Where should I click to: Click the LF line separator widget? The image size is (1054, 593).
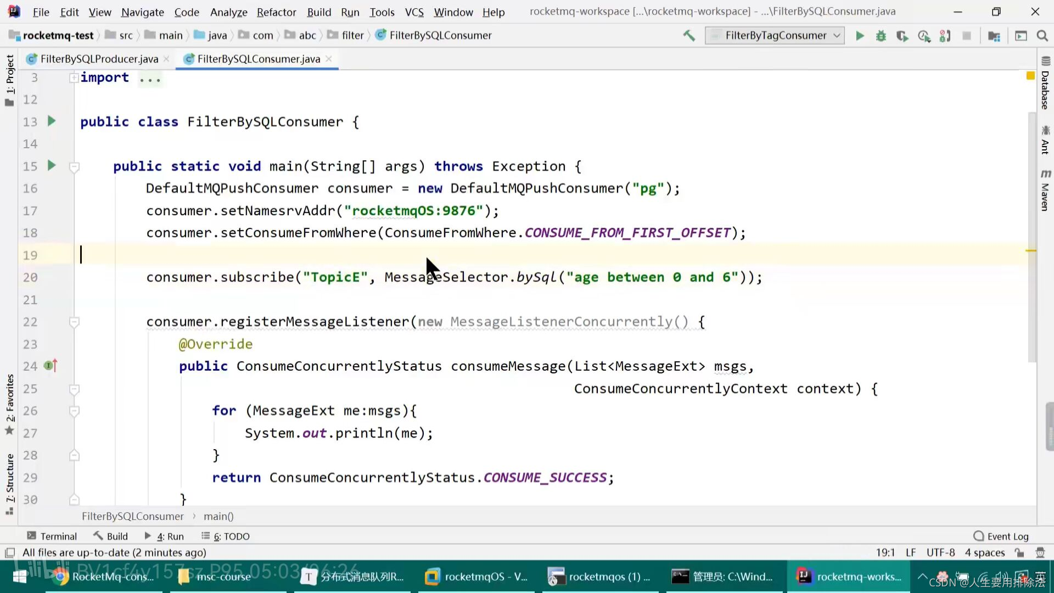coord(911,552)
